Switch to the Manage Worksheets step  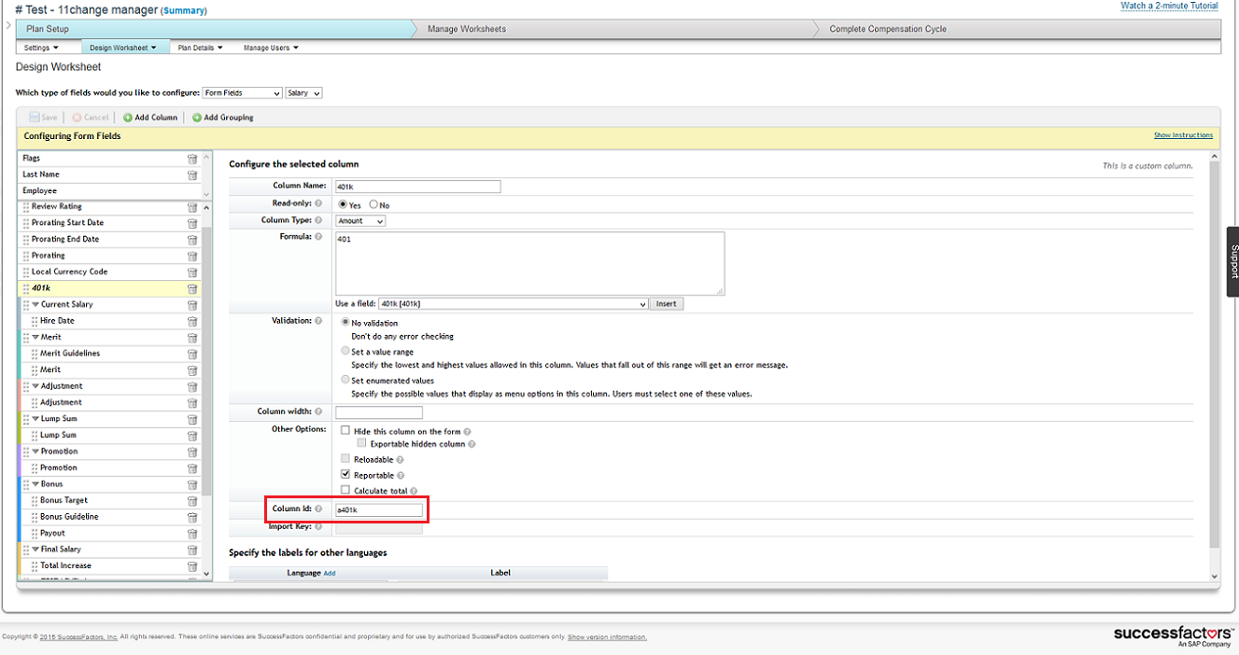tap(612, 29)
